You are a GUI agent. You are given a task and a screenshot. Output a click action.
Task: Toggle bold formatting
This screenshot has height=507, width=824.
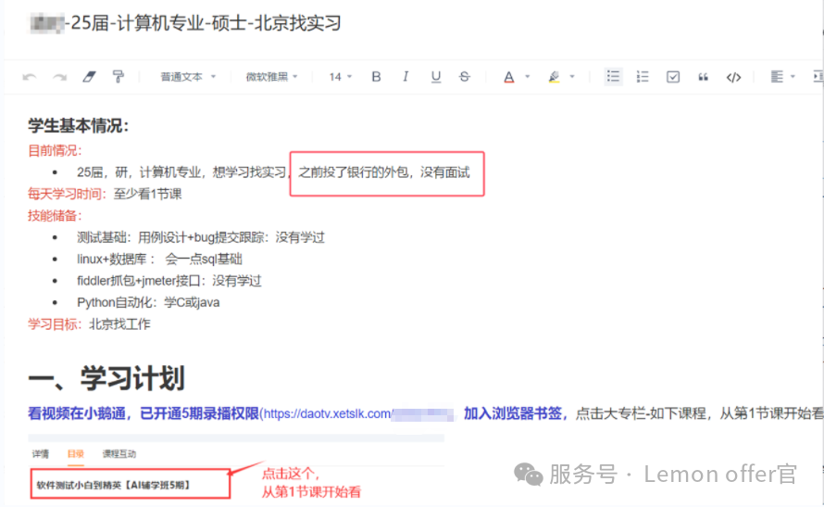tap(376, 77)
